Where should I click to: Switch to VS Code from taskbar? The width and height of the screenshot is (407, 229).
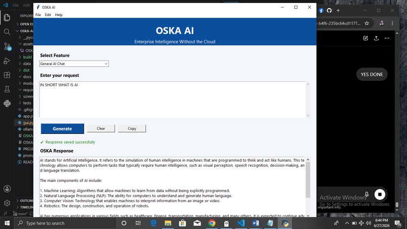pos(241,223)
